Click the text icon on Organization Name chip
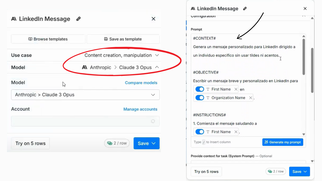Image resolution: width=322 pixels, height=181 pixels. [x=208, y=98]
